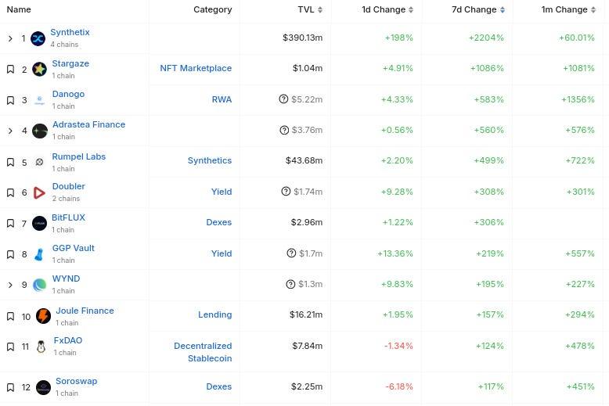Bookmark the Soroswap protocol
609x406 pixels.
10,387
